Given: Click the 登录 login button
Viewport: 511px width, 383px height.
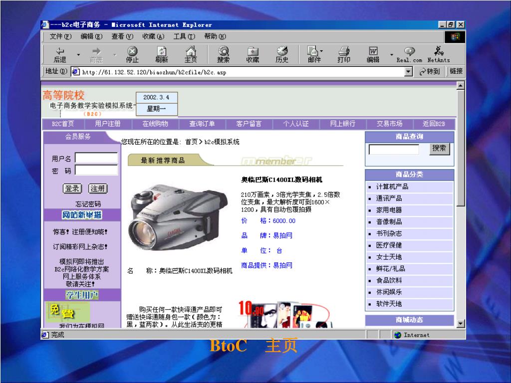Looking at the screenshot, I should pos(72,189).
